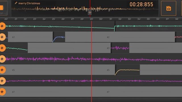Image resolution: width=182 pixels, height=102 pixels.
Task: Click the 00:28:855 time display
Action: pyautogui.click(x=141, y=5)
